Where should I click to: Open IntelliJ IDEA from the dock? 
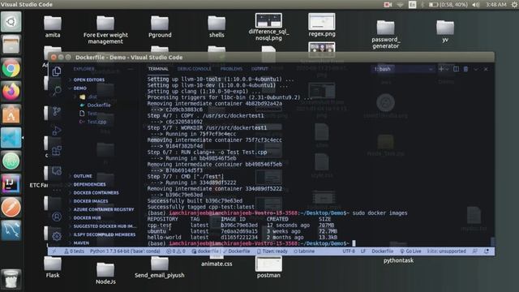click(x=11, y=184)
